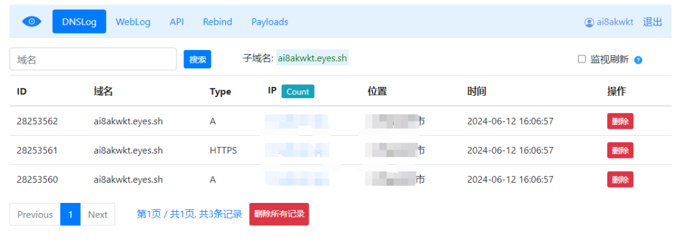The height and width of the screenshot is (241, 686).
Task: Open the help question mark icon
Action: click(x=638, y=60)
